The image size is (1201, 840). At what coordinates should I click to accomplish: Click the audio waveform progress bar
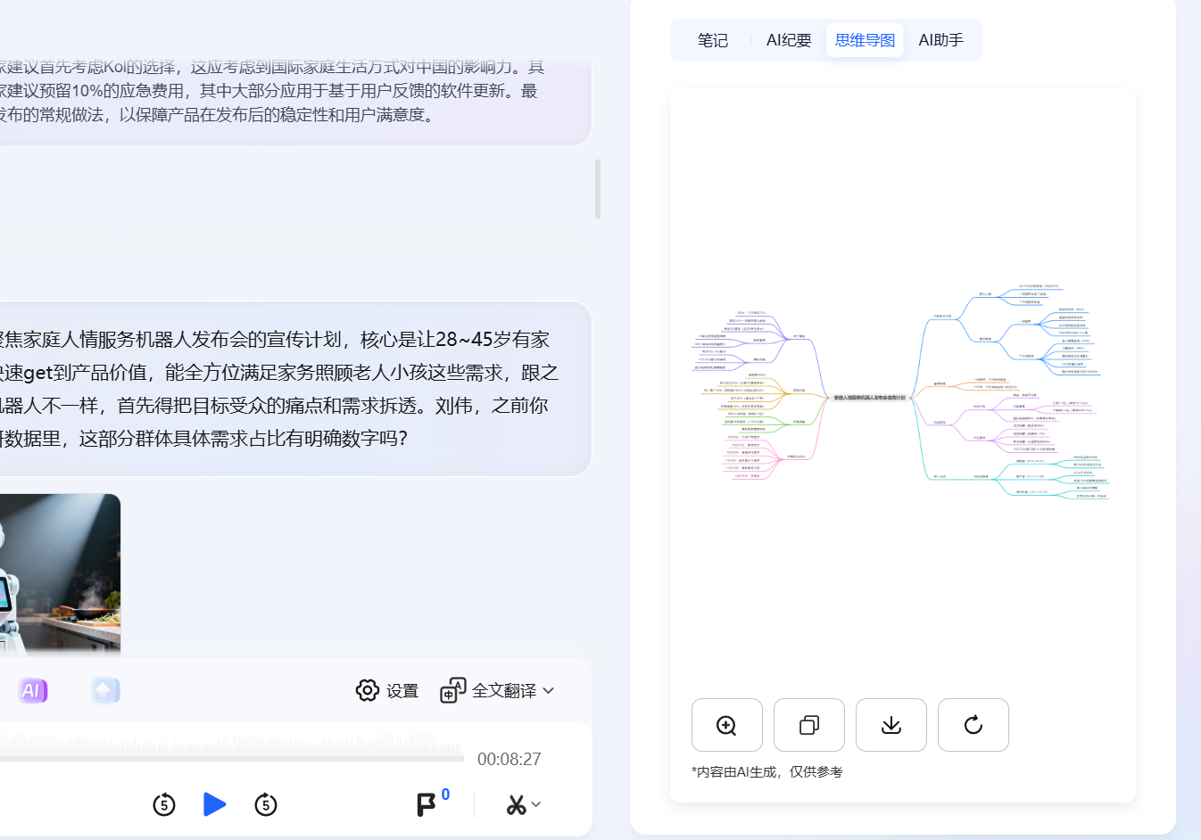(232, 749)
